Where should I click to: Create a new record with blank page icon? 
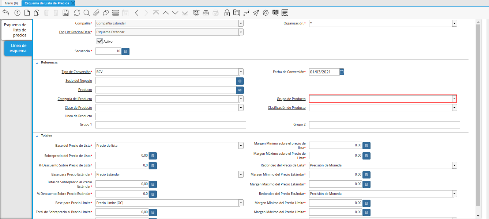tap(27, 13)
